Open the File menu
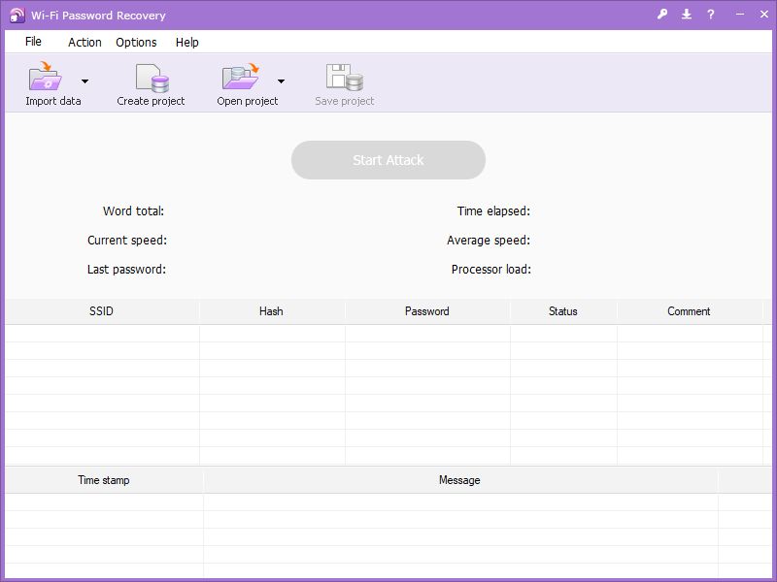The height and width of the screenshot is (582, 777). tap(33, 42)
